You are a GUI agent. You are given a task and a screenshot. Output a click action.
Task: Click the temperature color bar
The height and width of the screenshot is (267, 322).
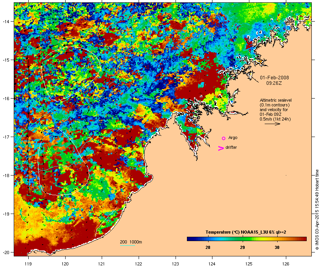point(247,239)
